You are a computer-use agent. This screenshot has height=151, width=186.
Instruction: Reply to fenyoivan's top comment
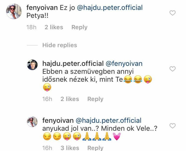point(79,27)
